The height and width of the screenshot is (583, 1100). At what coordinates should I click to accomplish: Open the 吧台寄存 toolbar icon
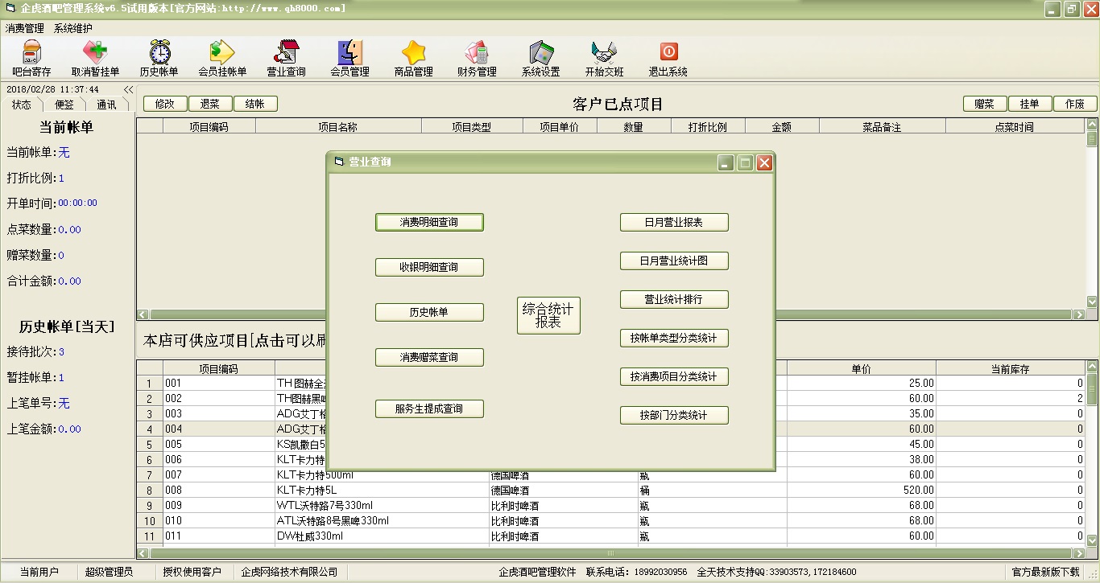click(31, 59)
